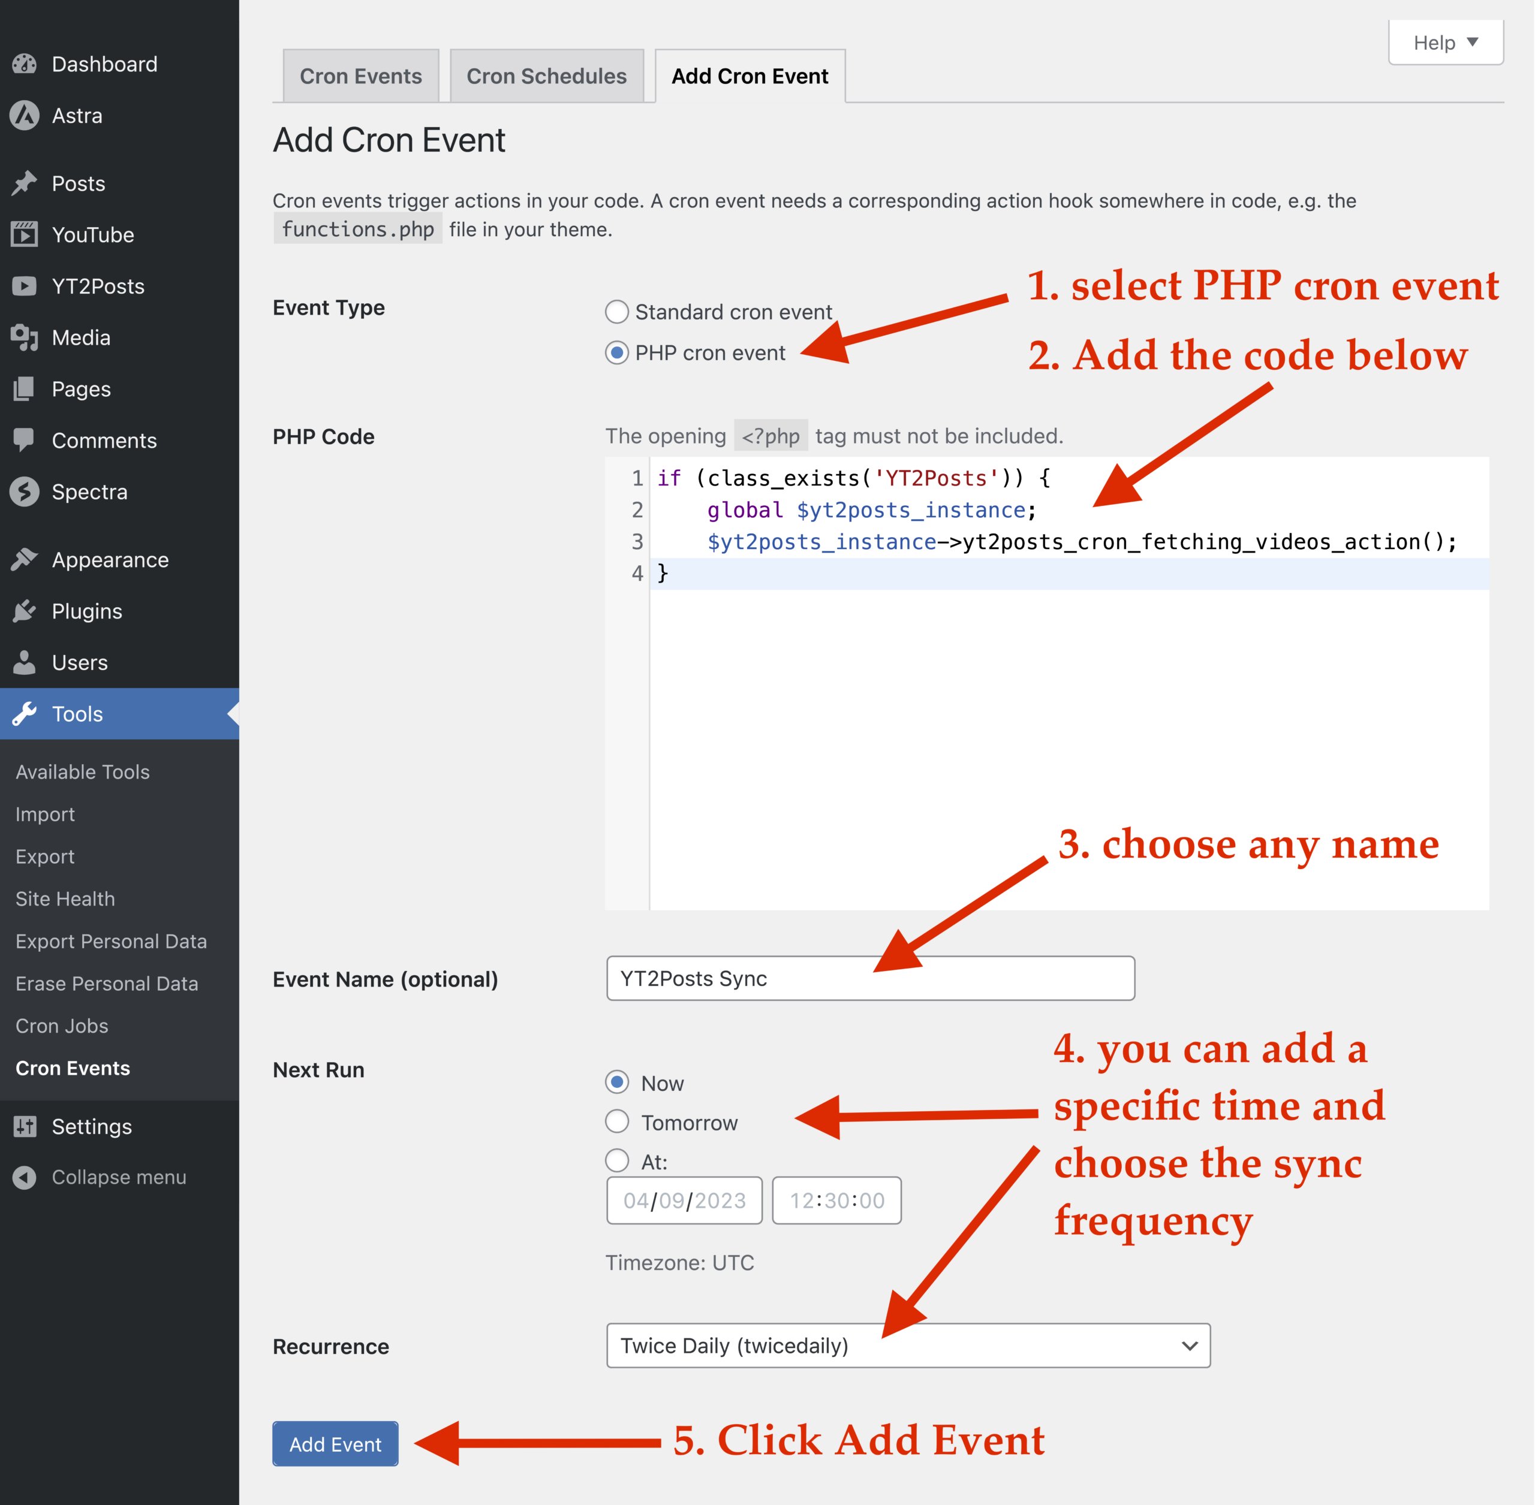1535x1505 pixels.
Task: Click the Dashboard gauge icon
Action: tap(25, 64)
